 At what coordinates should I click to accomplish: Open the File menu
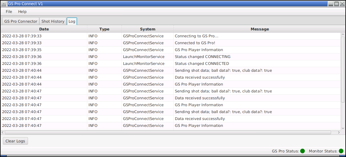point(9,11)
